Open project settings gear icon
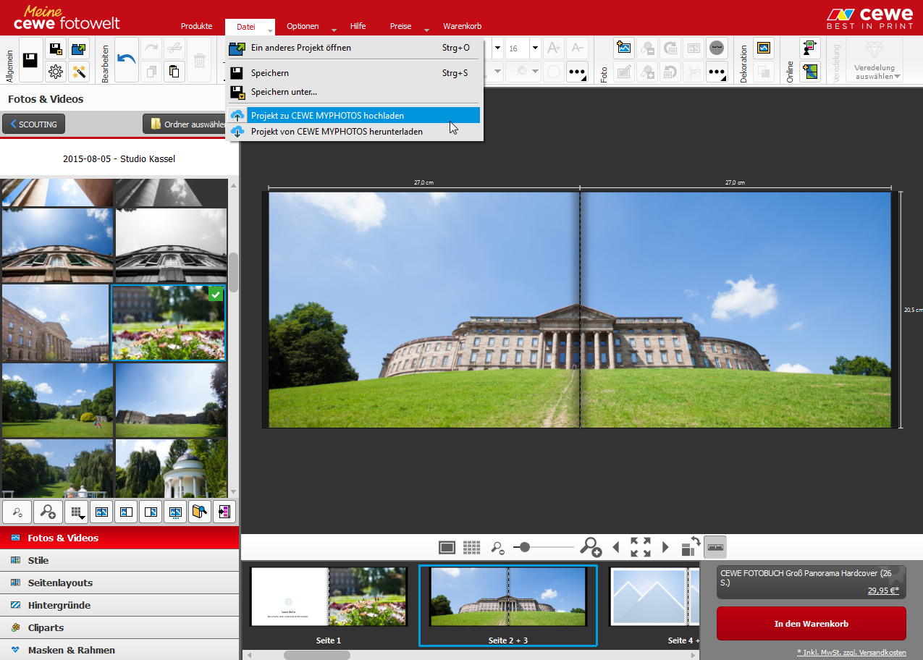Image resolution: width=923 pixels, height=660 pixels. (56, 72)
